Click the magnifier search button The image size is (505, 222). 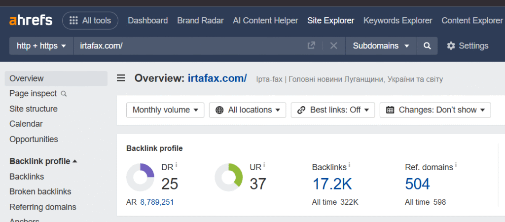(428, 46)
